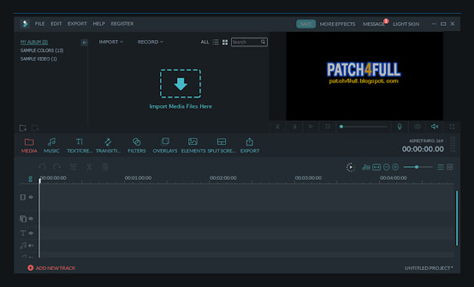Select SAMPLE COLORS (13) library

coord(41,50)
